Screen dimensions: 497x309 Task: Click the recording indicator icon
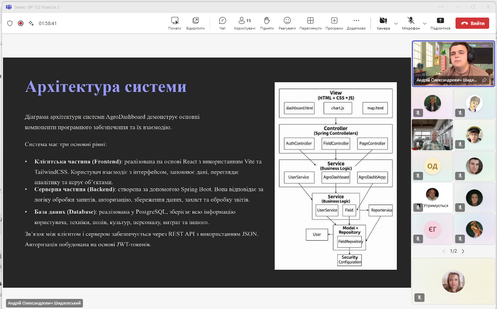click(x=21, y=23)
